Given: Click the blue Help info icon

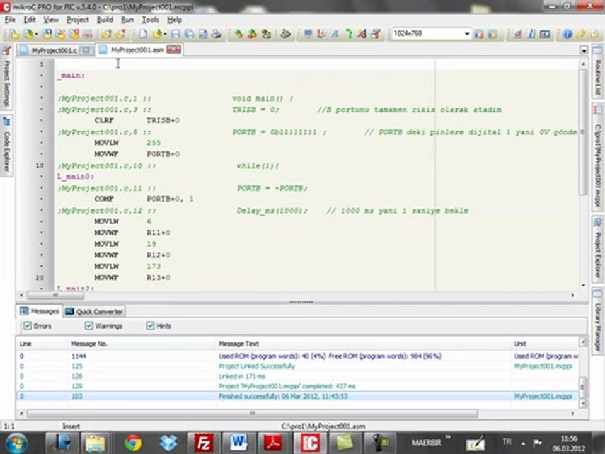Looking at the screenshot, I should coord(567,34).
